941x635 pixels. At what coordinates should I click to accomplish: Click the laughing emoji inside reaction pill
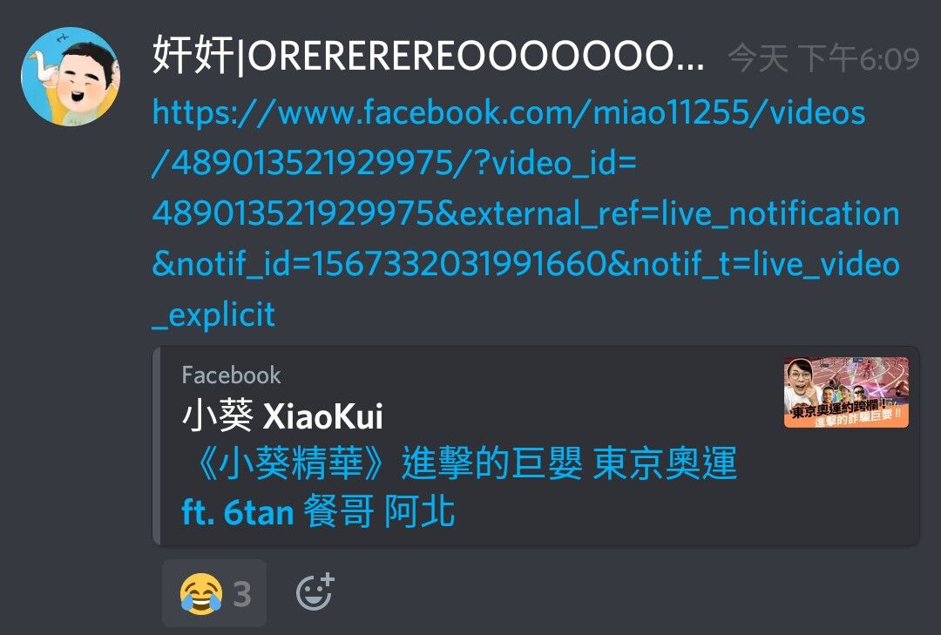point(200,594)
